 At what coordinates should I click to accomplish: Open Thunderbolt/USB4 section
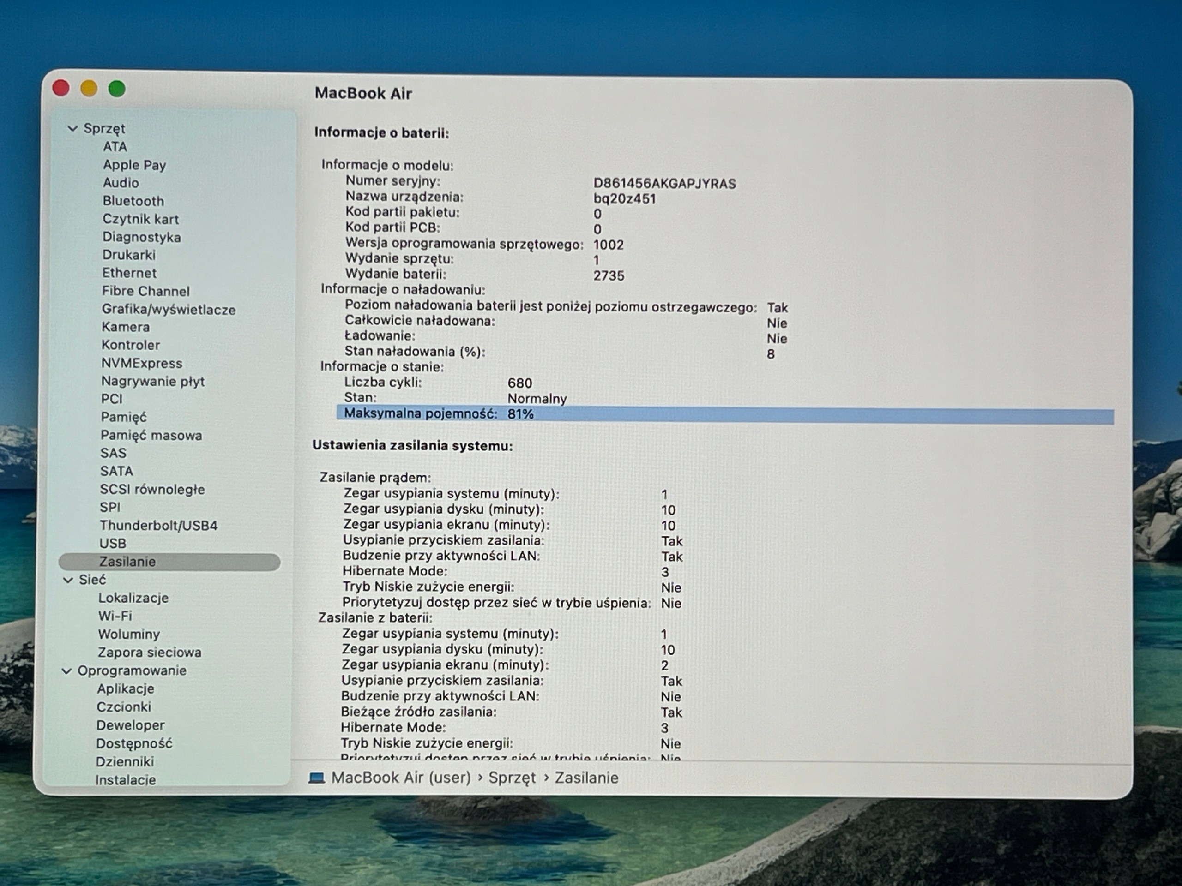[x=159, y=526]
